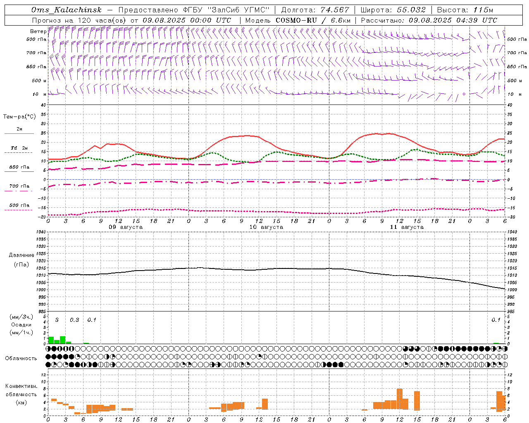
Task: Click the '0.3' three-hour precipitation value
Action: (x=74, y=320)
